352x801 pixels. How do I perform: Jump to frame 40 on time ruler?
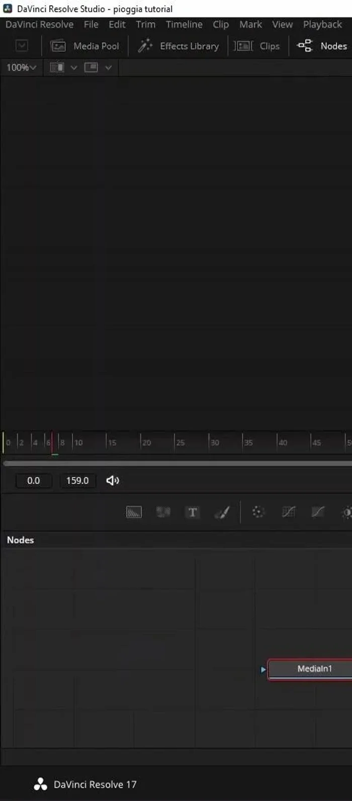(282, 443)
